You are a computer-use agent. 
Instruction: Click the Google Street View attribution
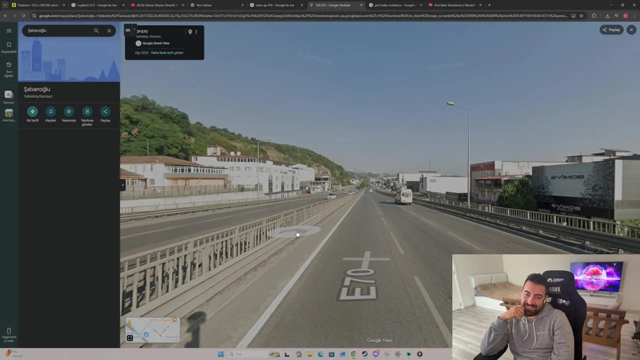153,43
